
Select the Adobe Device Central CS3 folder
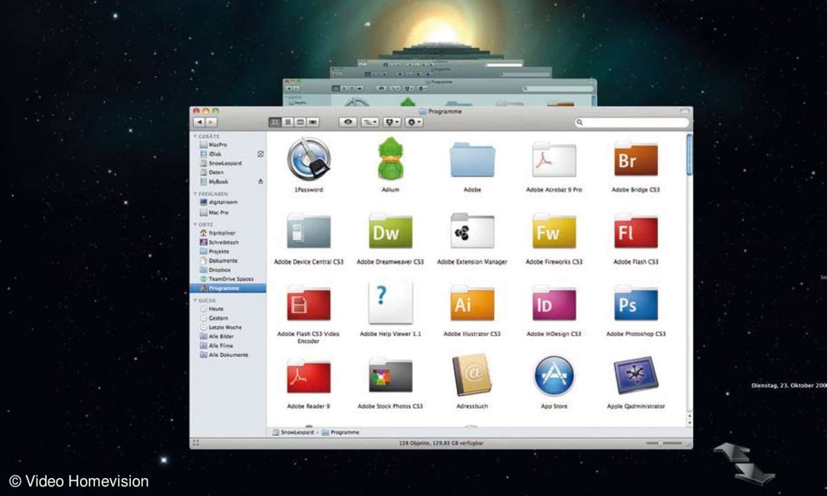[x=308, y=231]
